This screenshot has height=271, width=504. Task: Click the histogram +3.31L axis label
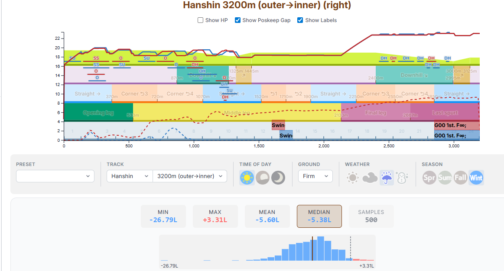point(367,265)
